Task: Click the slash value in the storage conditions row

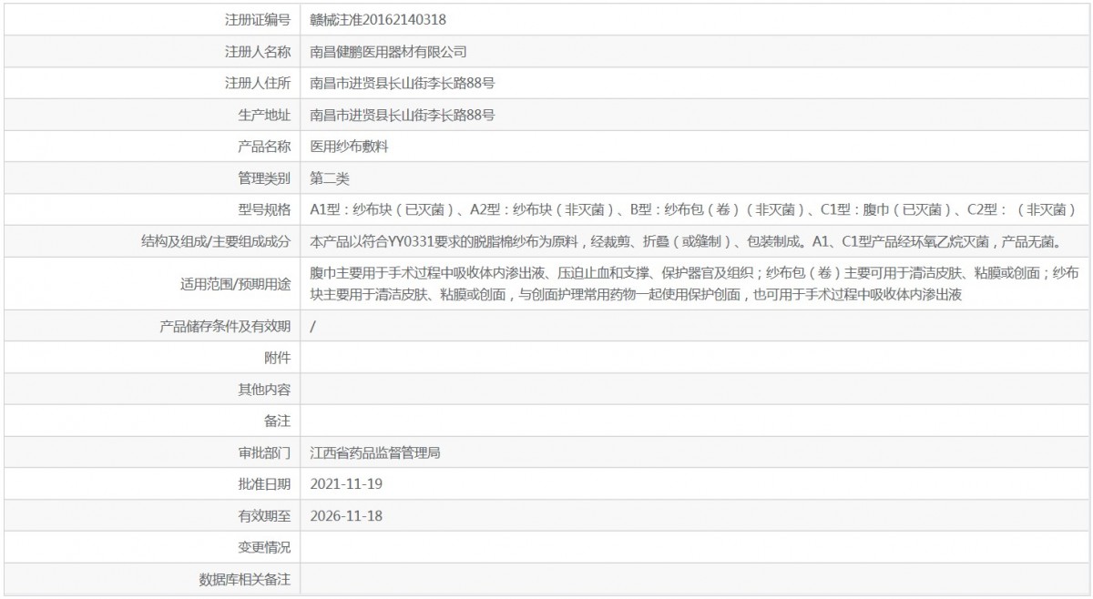Action: [x=313, y=327]
